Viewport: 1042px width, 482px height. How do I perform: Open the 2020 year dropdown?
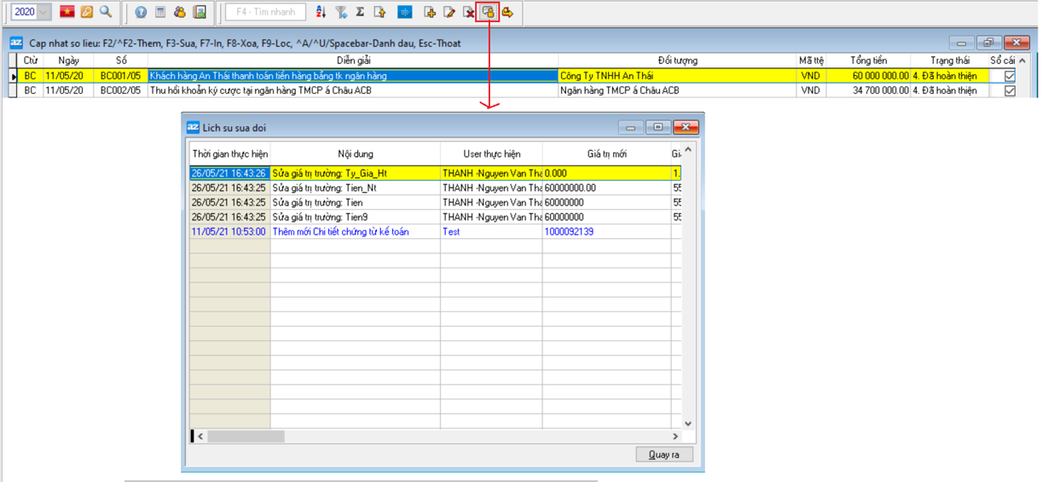tap(43, 12)
